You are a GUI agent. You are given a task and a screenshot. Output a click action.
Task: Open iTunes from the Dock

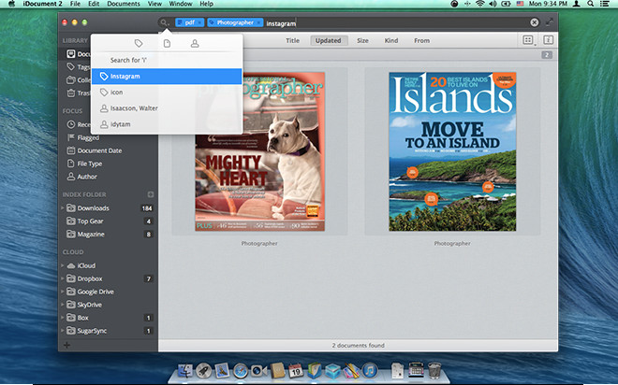(370, 370)
